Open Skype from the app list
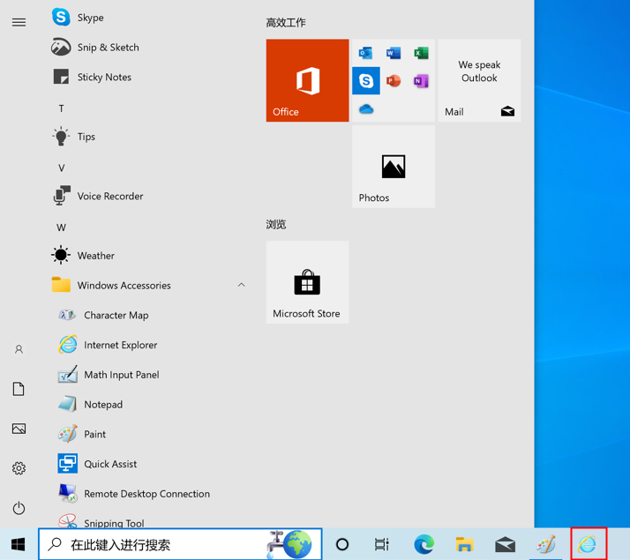The width and height of the screenshot is (630, 560). click(x=89, y=18)
